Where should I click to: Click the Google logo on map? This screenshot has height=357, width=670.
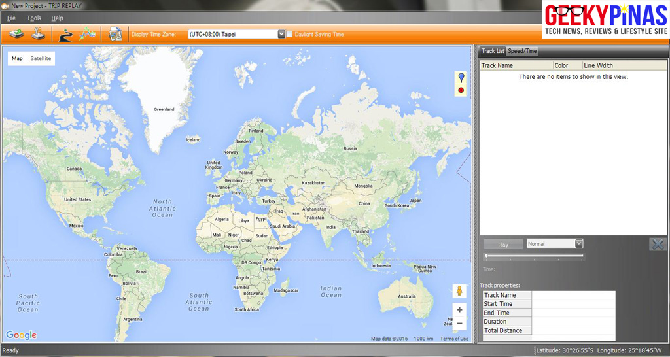(x=22, y=335)
